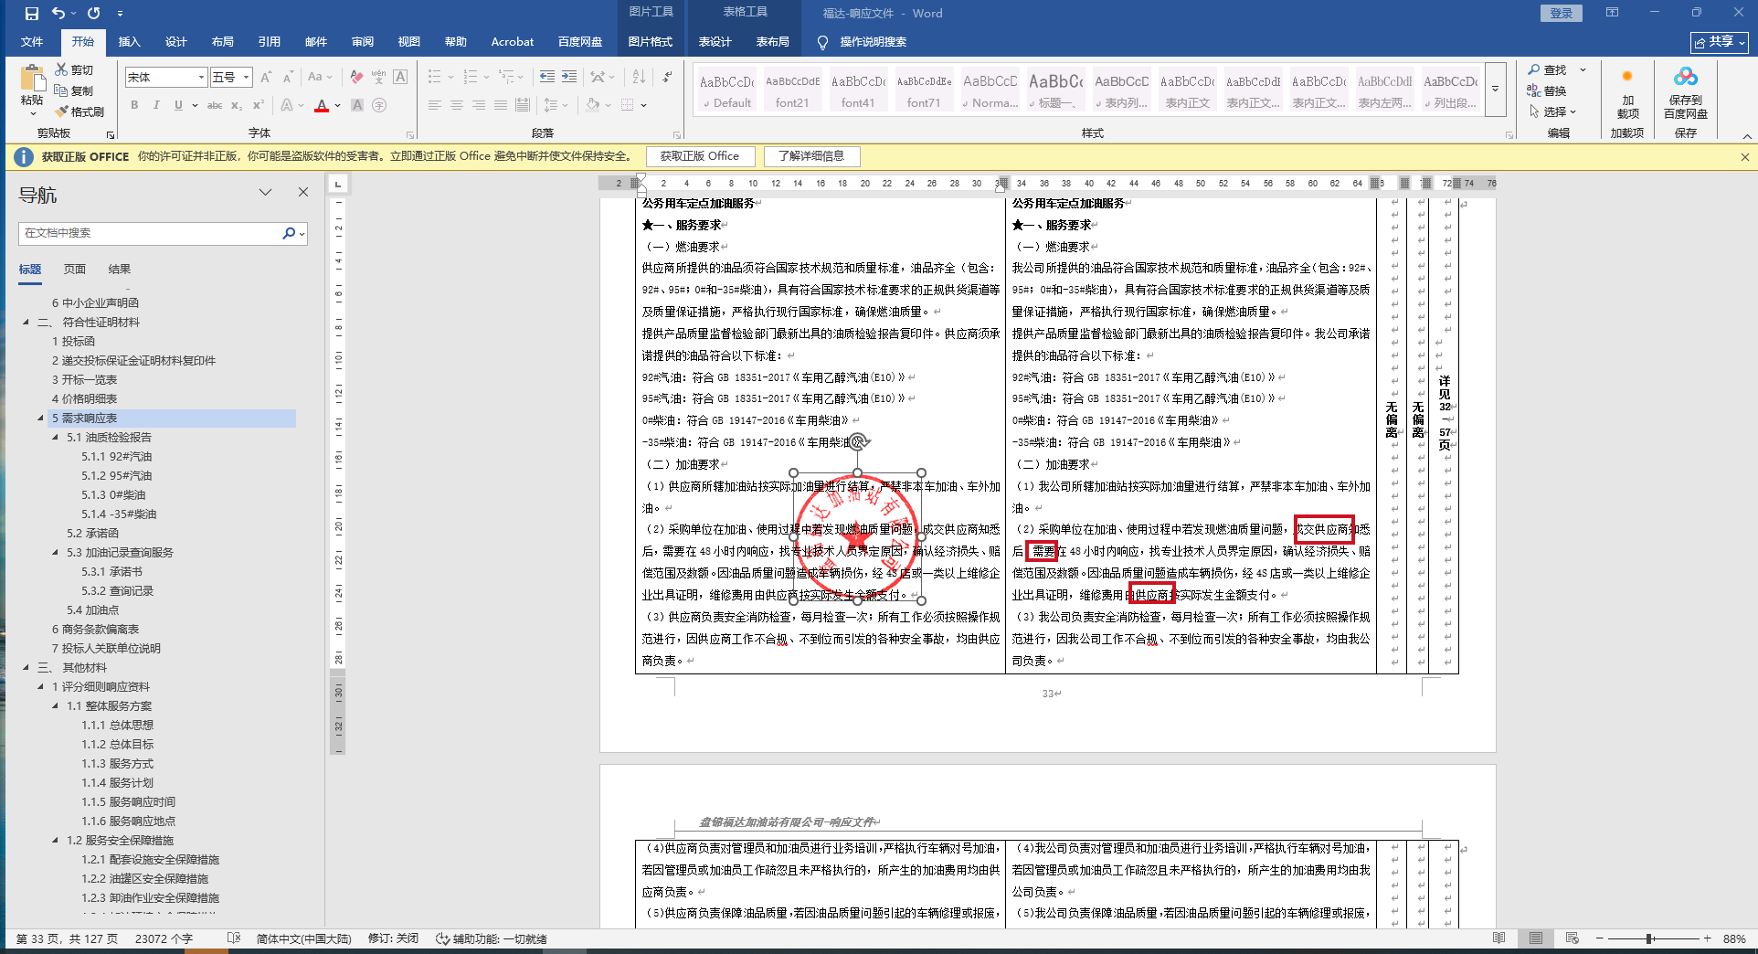Click the font color red A icon

pos(322,106)
